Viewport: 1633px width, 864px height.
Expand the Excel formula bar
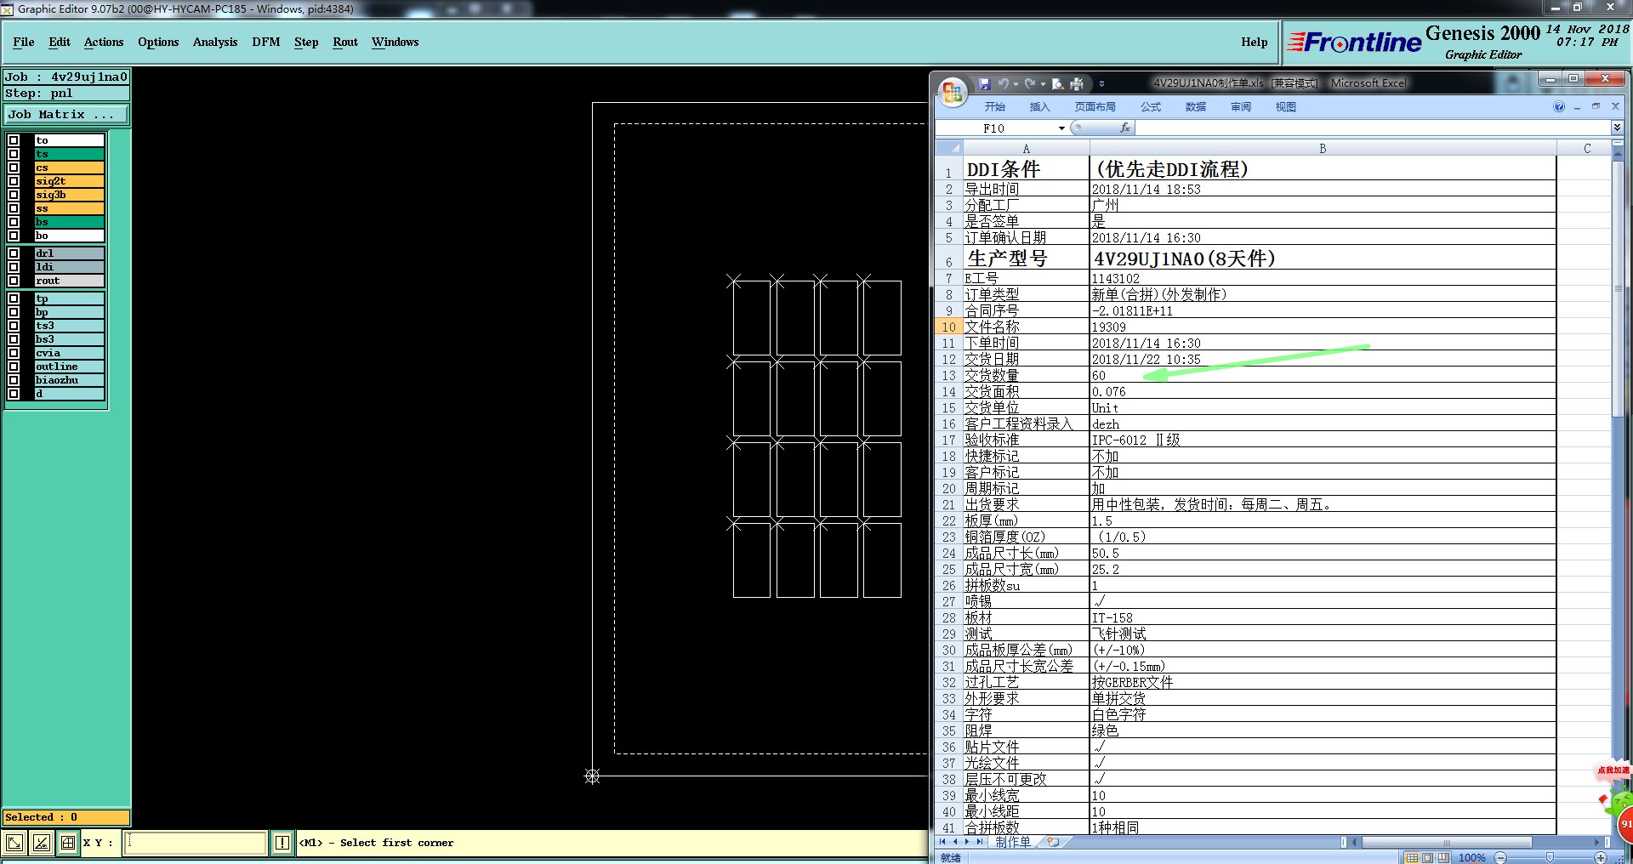tap(1617, 128)
